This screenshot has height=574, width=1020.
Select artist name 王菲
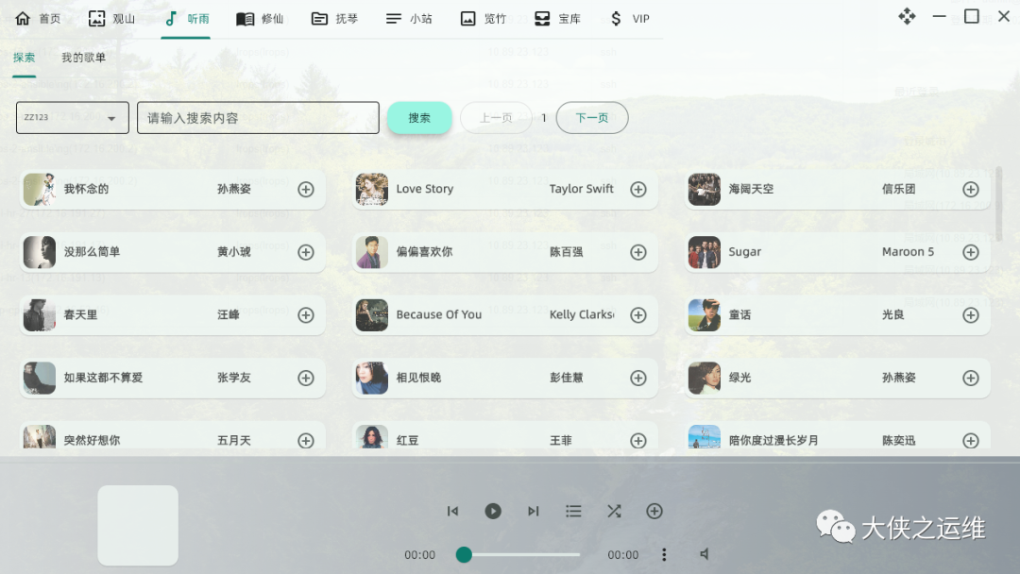pyautogui.click(x=560, y=440)
